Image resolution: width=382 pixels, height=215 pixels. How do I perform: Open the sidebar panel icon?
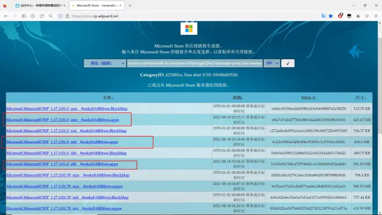(24, 16)
